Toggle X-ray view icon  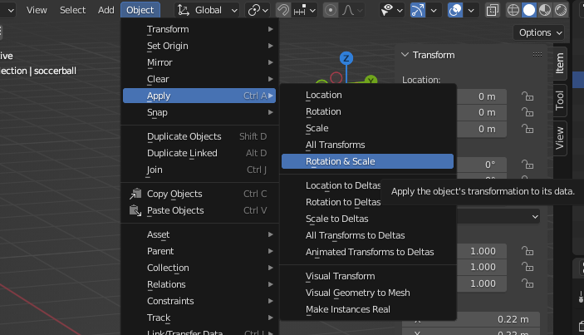493,10
